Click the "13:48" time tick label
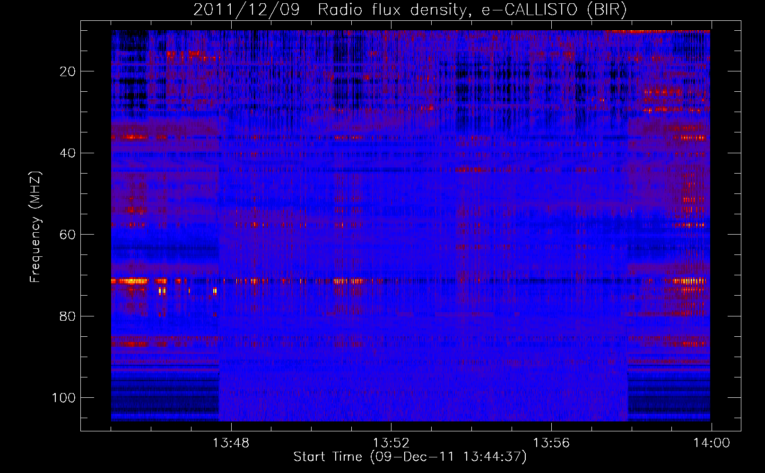The image size is (765, 473). (231, 443)
